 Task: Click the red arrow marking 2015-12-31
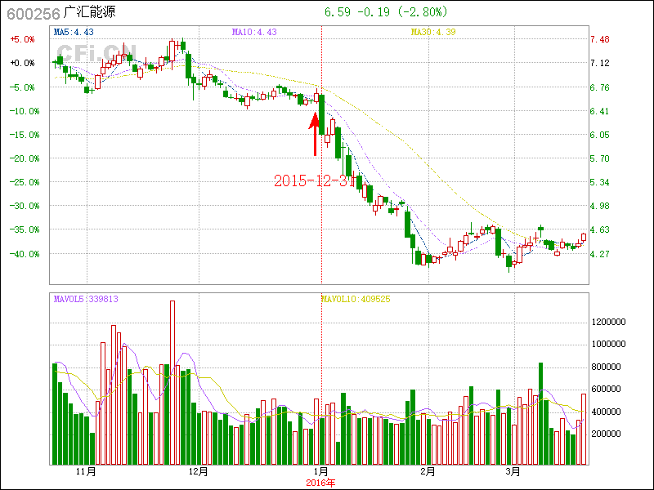pos(315,133)
